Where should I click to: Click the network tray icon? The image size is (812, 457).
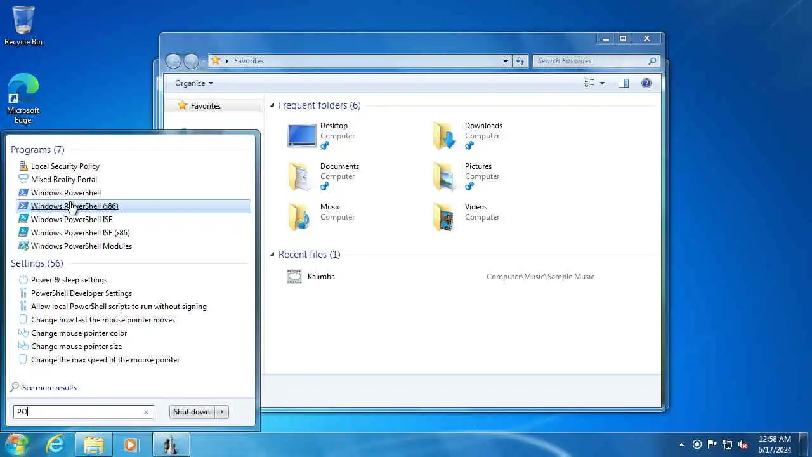728,444
